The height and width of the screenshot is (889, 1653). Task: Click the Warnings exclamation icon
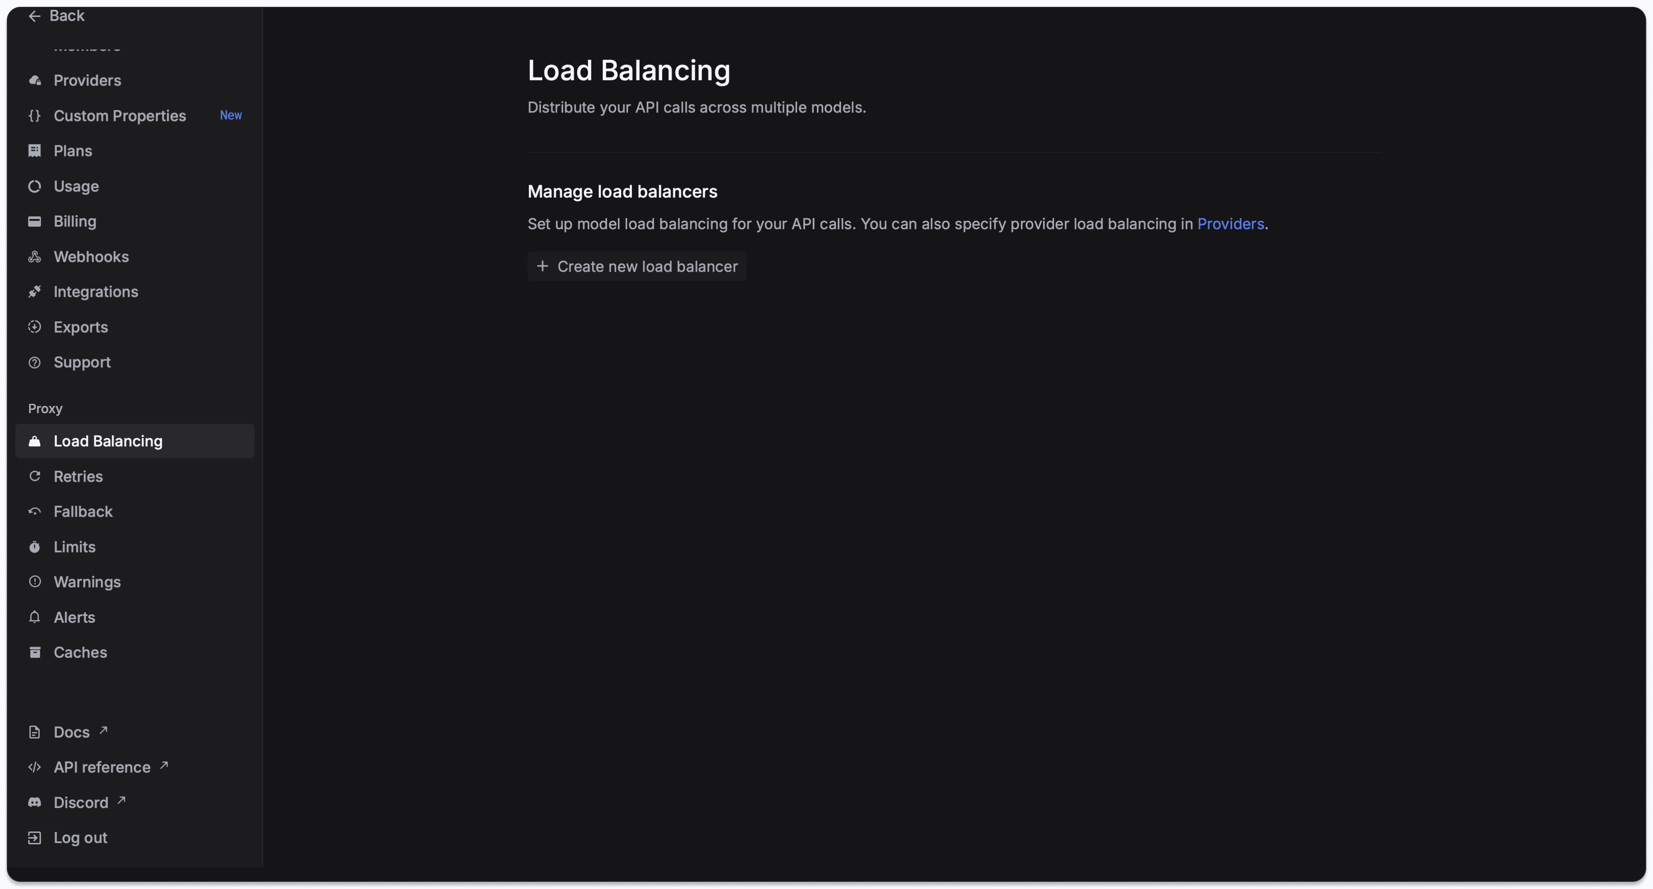click(x=35, y=582)
